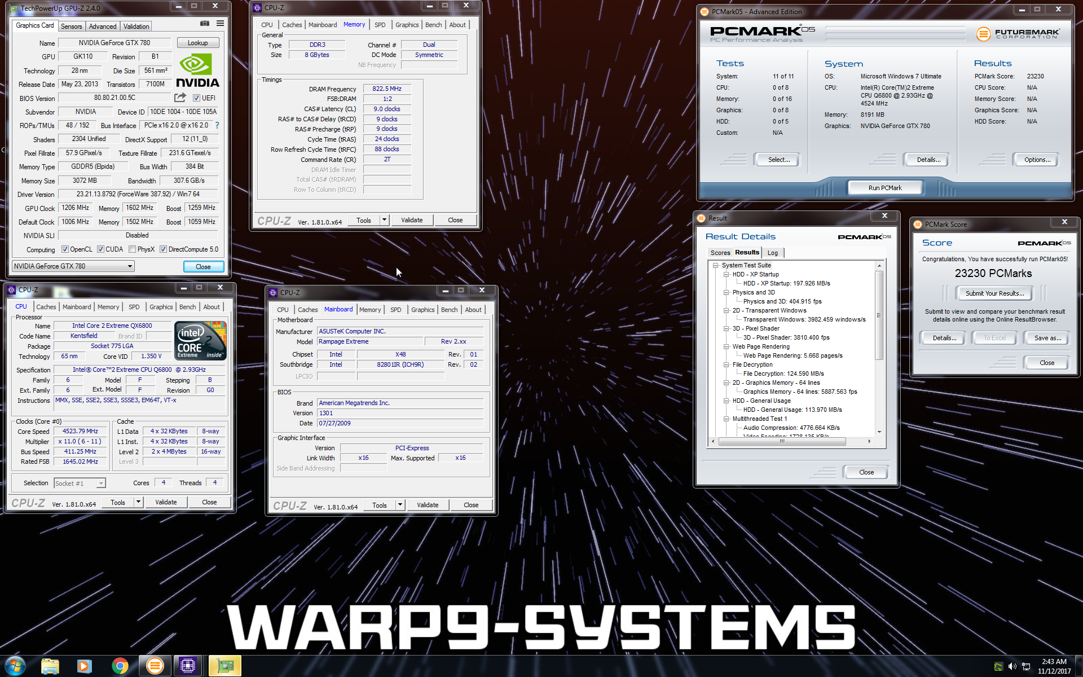This screenshot has height=677, width=1083.
Task: Collapse the 3D - Pixel Shader node
Action: pos(727,328)
